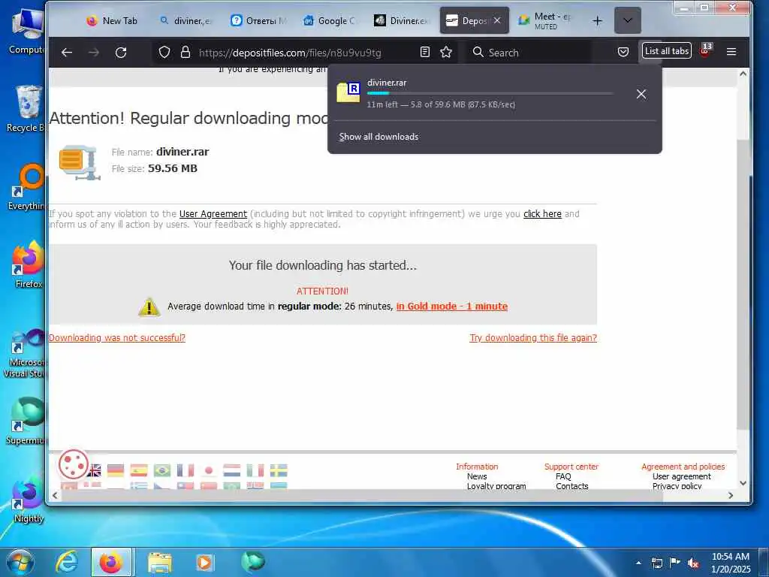This screenshot has width=769, height=577.
Task: Click the horizontal scrollbar right arrow
Action: 730,496
